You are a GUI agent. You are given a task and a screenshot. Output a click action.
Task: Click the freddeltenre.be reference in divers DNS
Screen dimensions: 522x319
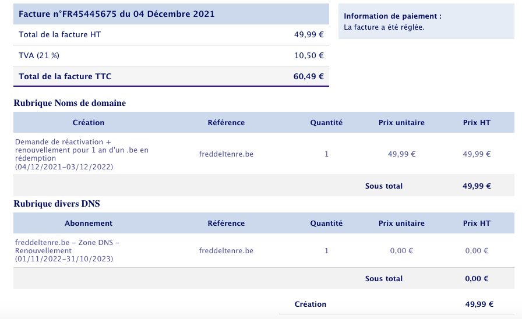tap(226, 251)
